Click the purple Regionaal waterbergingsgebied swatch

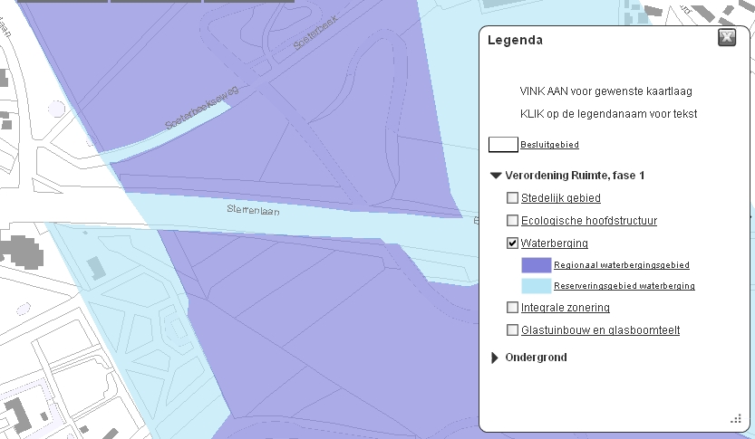point(537,265)
